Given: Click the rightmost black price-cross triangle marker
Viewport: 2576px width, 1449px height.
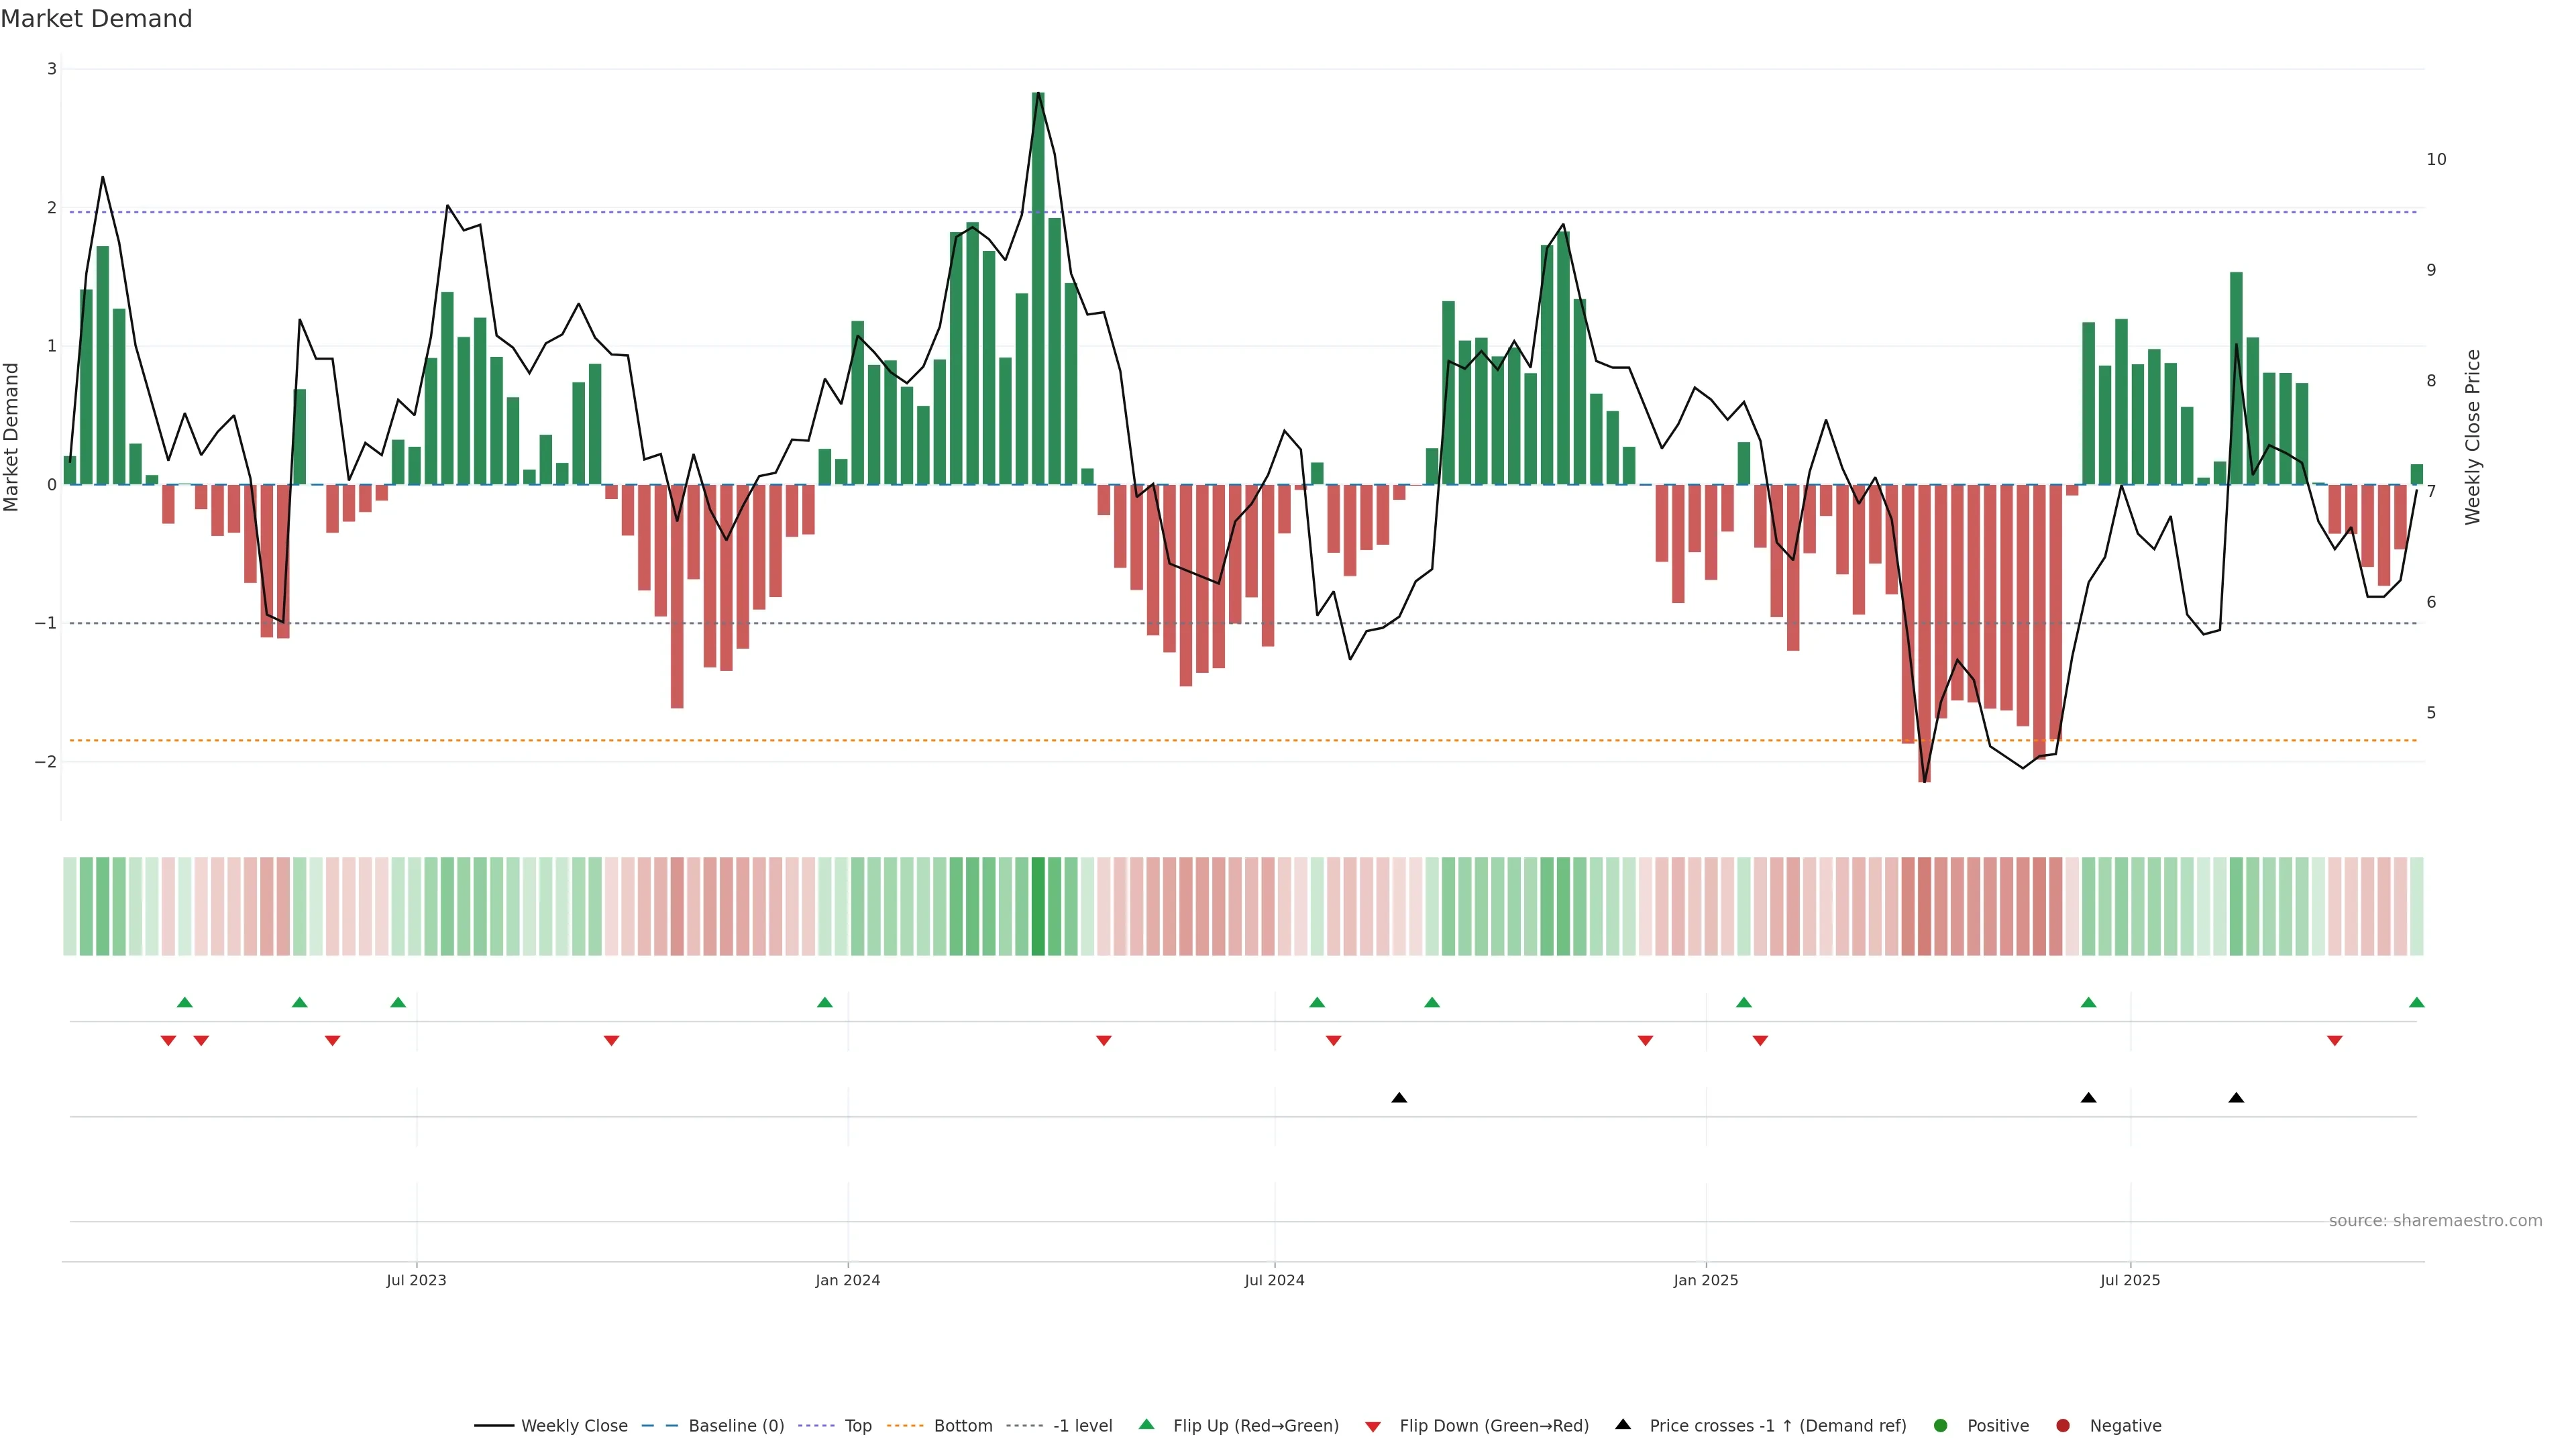Looking at the screenshot, I should [x=2236, y=1098].
